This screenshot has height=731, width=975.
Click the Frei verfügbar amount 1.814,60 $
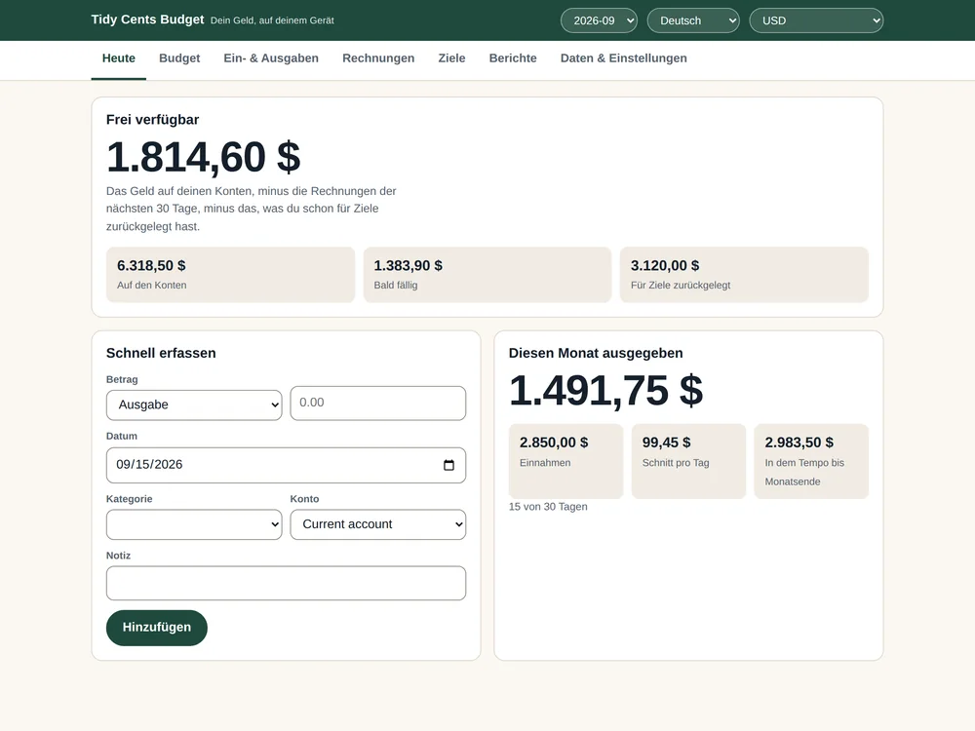click(x=204, y=157)
